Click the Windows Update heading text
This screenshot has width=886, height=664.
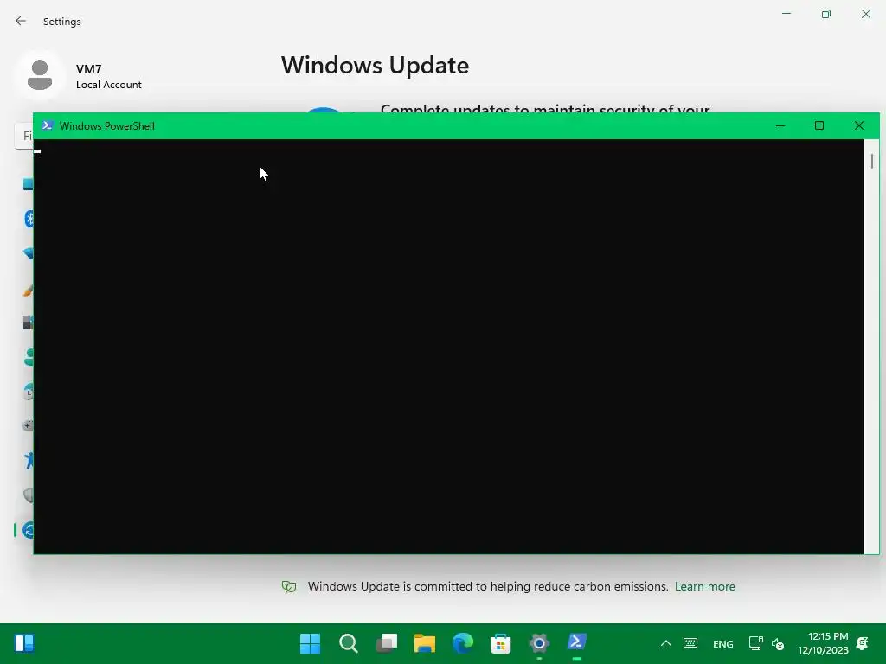[376, 66]
